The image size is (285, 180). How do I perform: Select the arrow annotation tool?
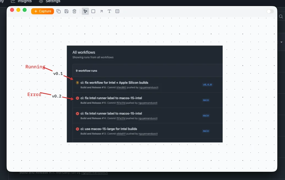click(x=101, y=11)
